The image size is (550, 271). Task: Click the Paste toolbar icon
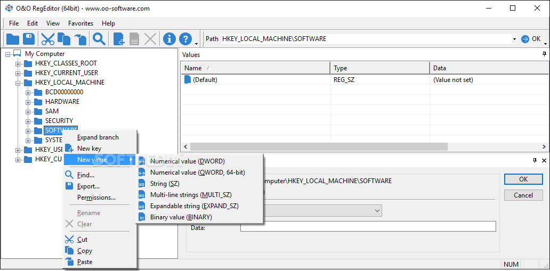(x=79, y=39)
